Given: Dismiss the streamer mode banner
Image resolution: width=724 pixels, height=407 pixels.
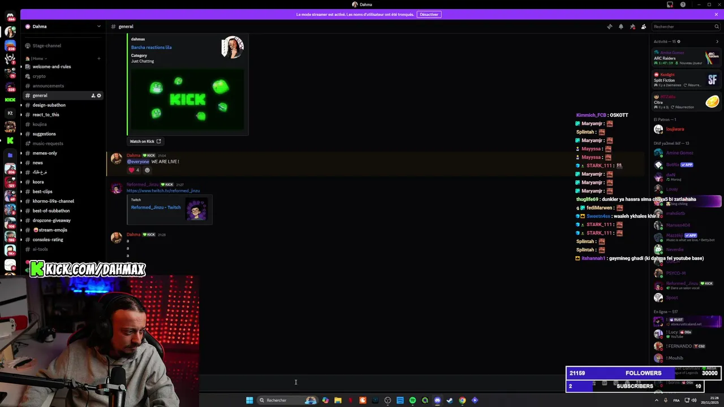Looking at the screenshot, I should 716,14.
